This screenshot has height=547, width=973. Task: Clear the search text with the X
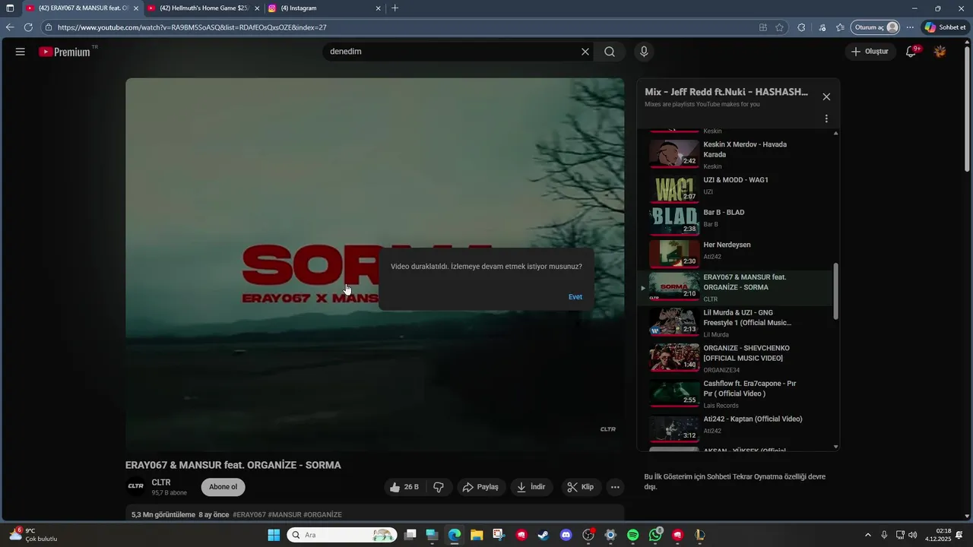(585, 52)
